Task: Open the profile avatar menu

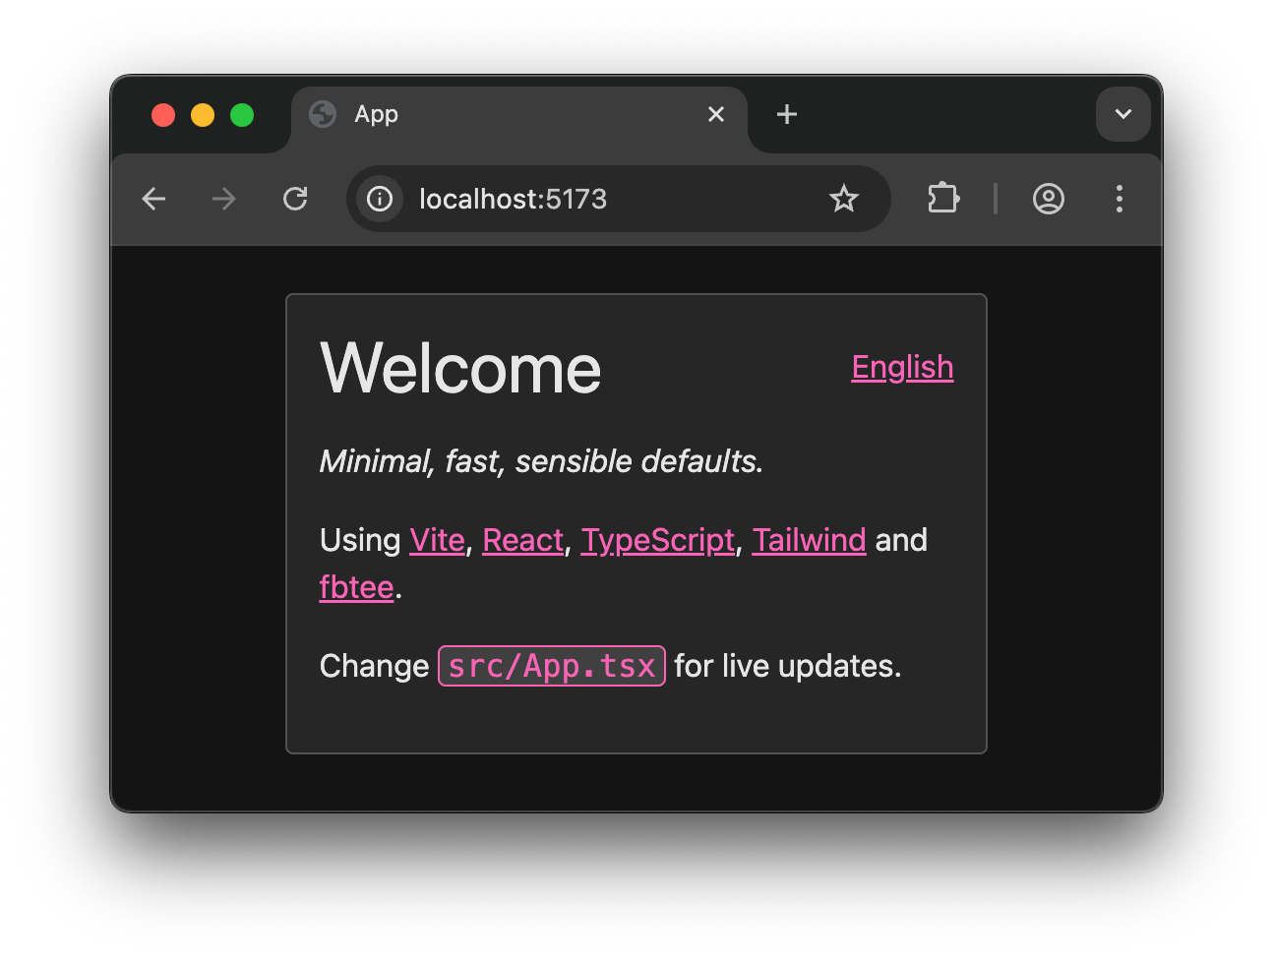Action: pyautogui.click(x=1049, y=199)
